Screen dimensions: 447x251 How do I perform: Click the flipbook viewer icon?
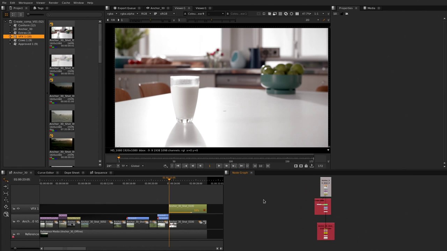pyautogui.click(x=296, y=166)
